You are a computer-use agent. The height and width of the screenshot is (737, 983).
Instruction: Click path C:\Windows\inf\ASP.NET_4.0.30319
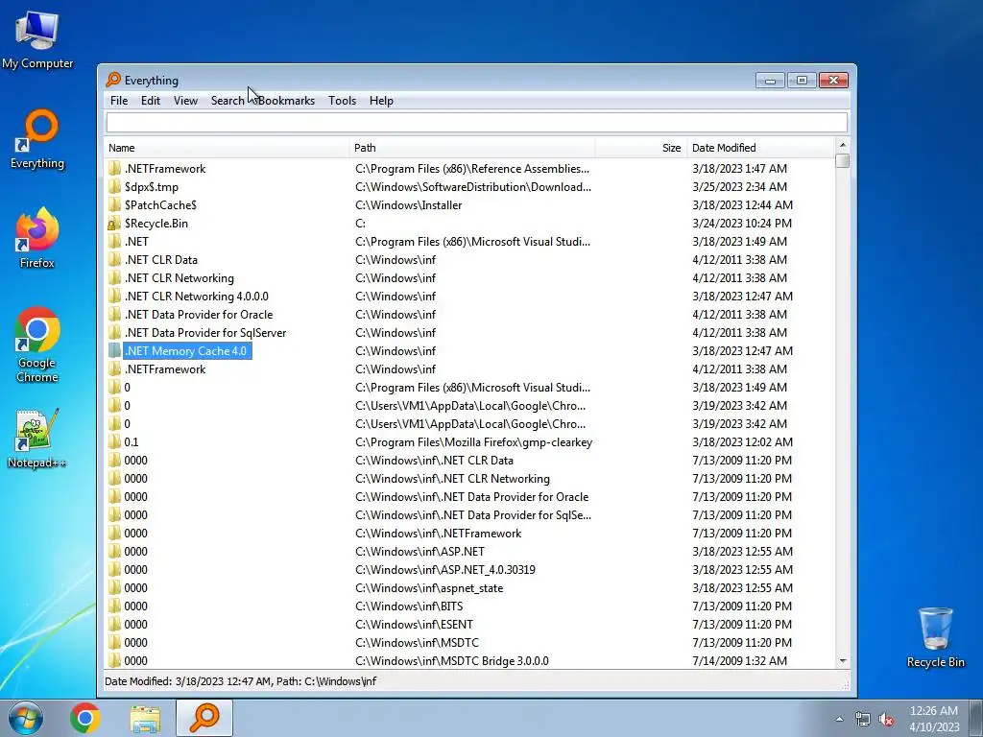tap(445, 570)
